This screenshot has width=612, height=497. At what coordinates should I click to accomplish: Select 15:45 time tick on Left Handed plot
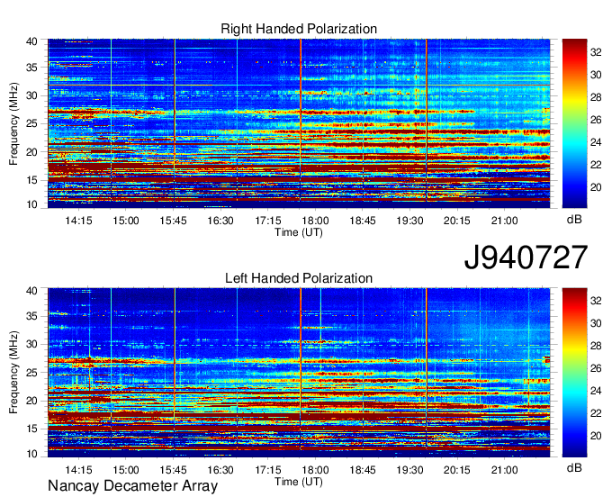point(173,470)
